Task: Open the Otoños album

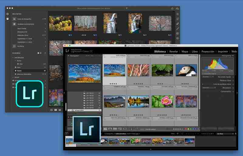Action: pyautogui.click(x=30, y=71)
